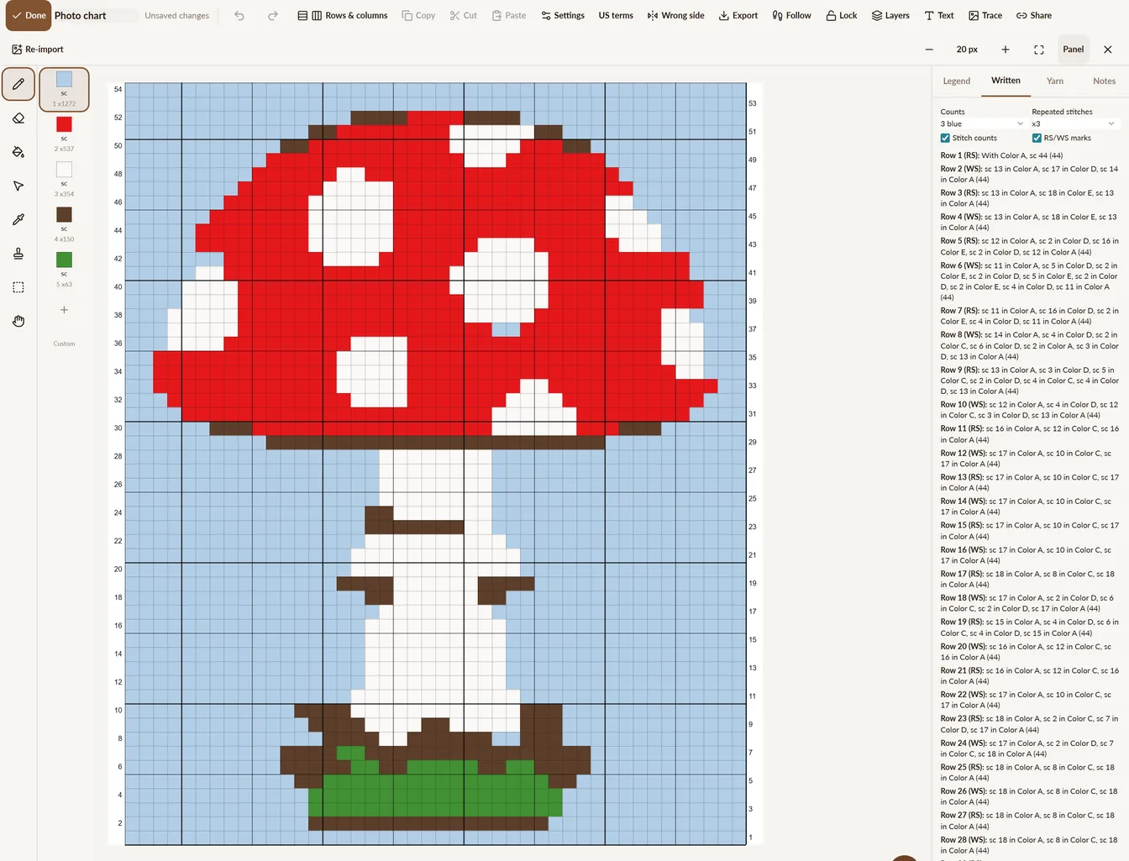Image resolution: width=1129 pixels, height=861 pixels.
Task: Zoom in with the plus icon
Action: tap(1005, 50)
